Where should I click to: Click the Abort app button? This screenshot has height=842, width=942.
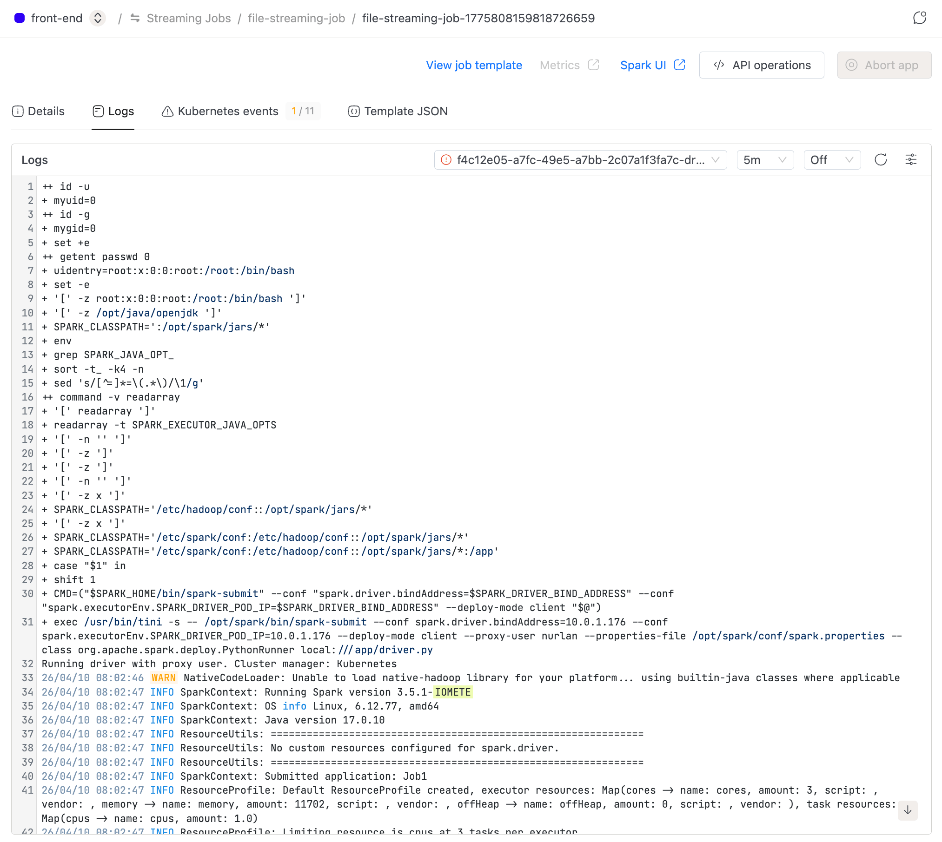tap(884, 65)
